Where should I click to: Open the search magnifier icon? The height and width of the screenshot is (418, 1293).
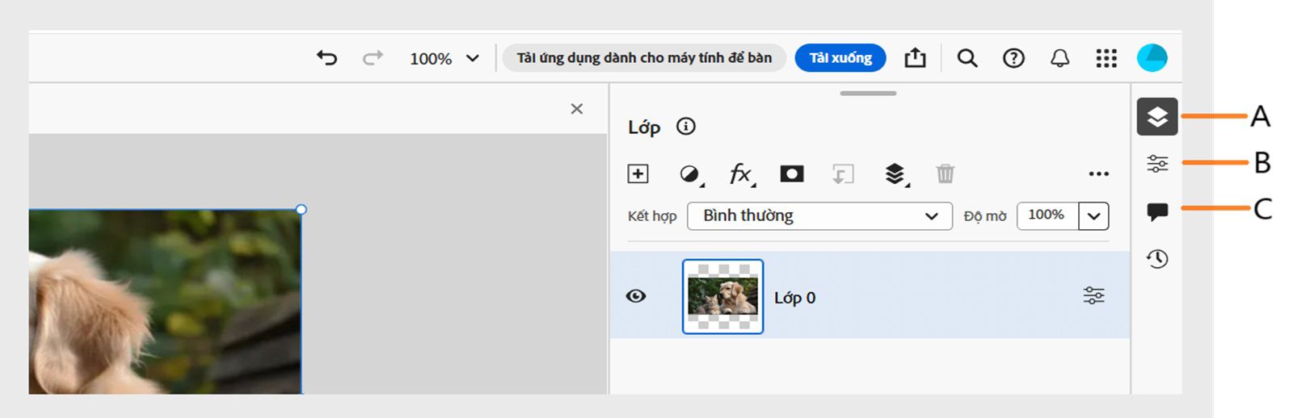point(967,58)
